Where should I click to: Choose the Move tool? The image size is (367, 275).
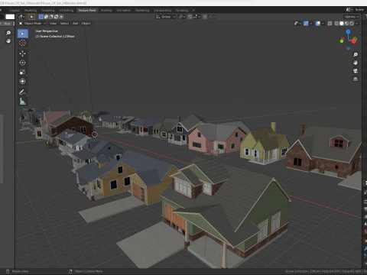22,53
